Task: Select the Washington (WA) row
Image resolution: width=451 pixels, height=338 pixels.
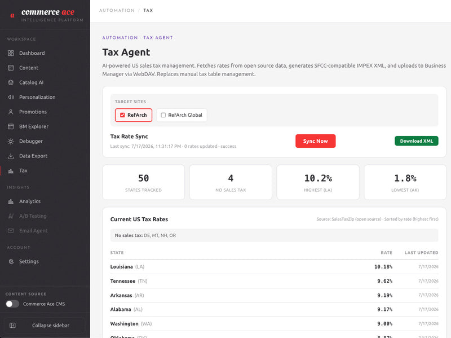Action: (274, 323)
